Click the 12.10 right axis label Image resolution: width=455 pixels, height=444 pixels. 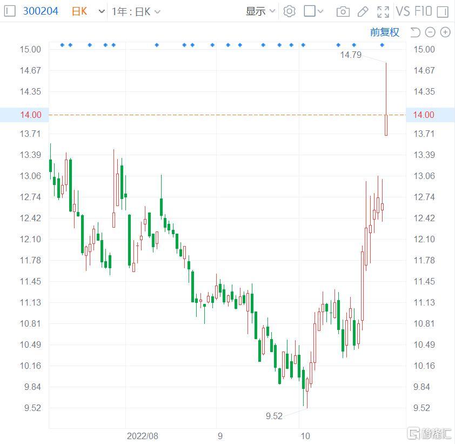pyautogui.click(x=424, y=239)
